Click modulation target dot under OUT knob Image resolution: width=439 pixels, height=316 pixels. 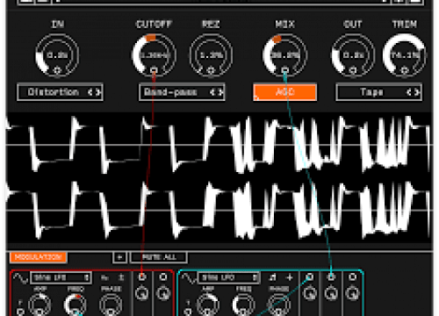pos(353,70)
